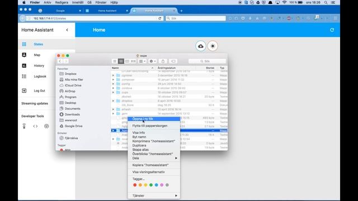
Task: Switch Finder to Cover Flow view
Action: click(133, 61)
